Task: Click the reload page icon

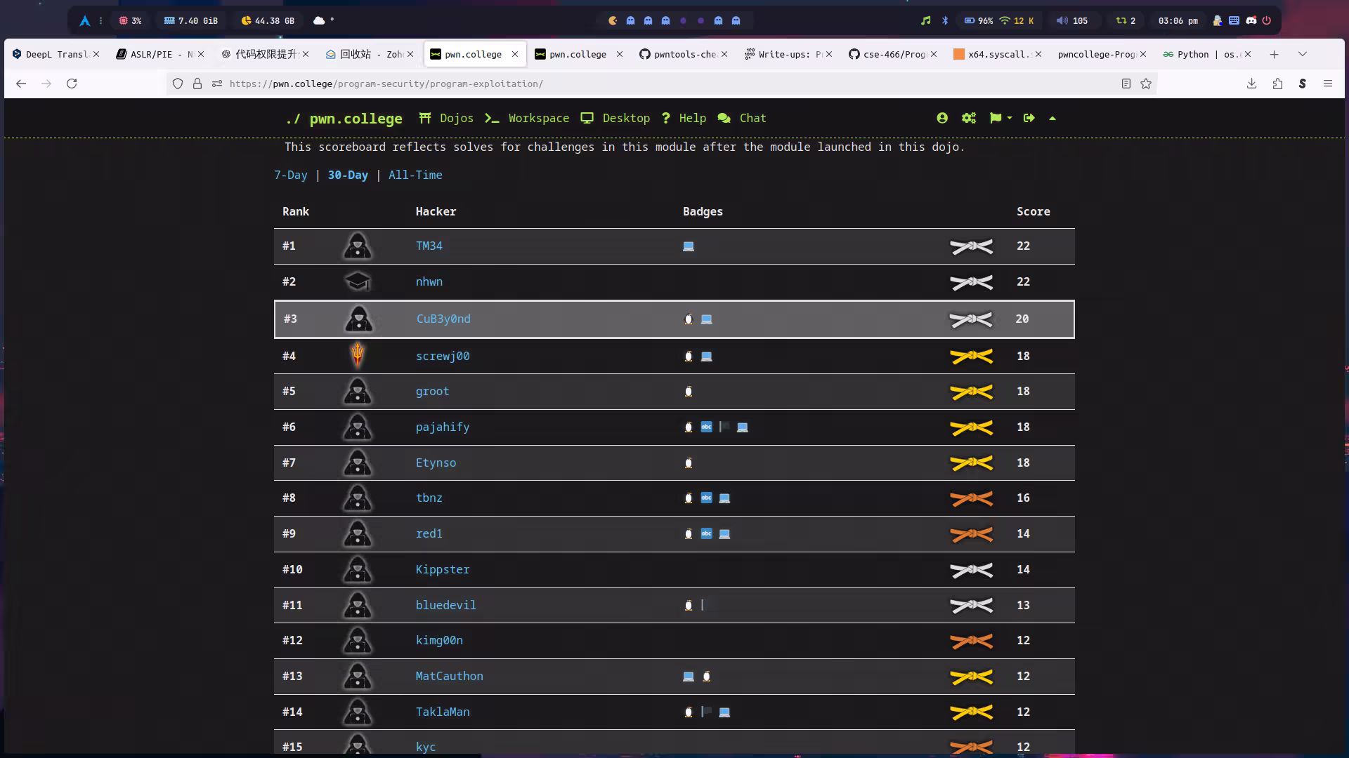Action: coord(72,84)
